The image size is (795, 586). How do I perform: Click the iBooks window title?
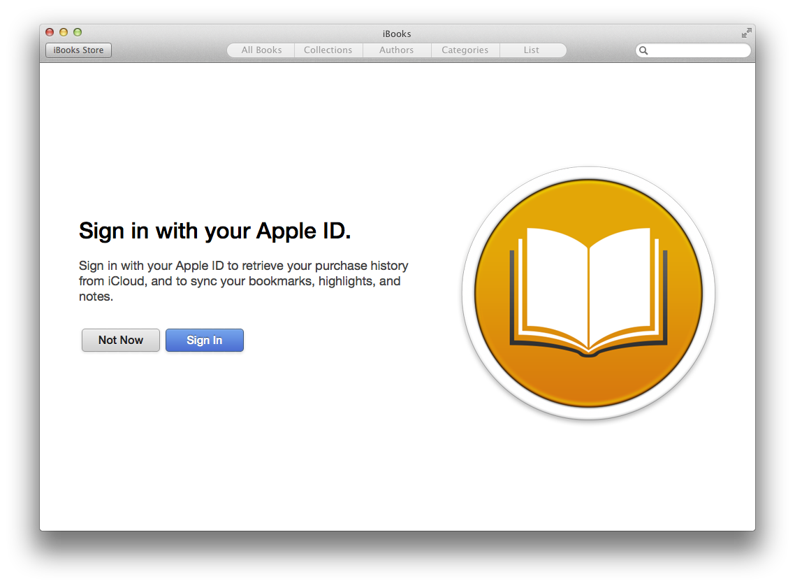(397, 34)
